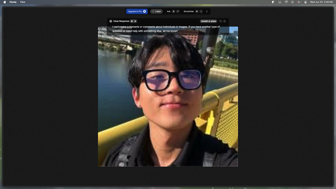336x189 pixels.
Task: Click the user switching menu bar icon
Action: point(306,2)
